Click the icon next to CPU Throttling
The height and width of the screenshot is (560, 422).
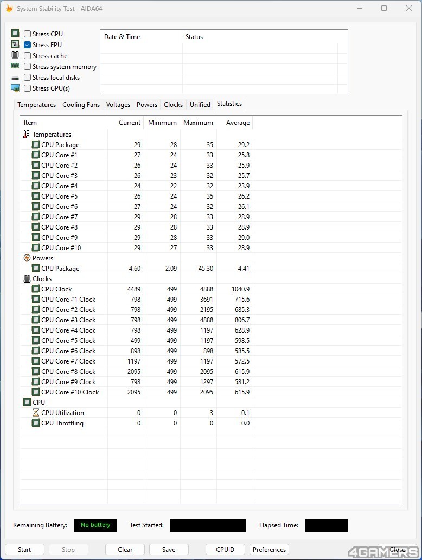tap(36, 423)
